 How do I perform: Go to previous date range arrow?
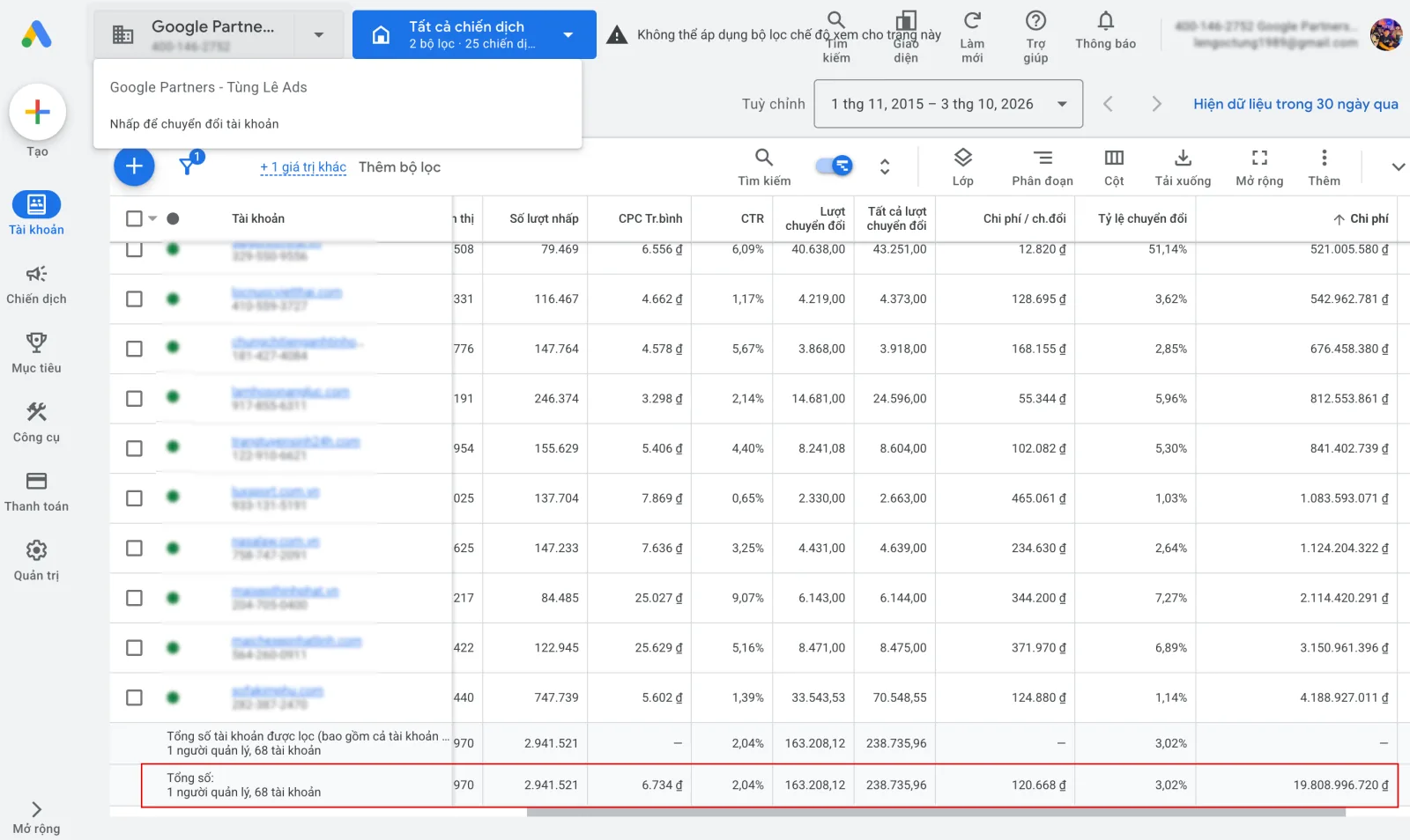pos(1109,104)
